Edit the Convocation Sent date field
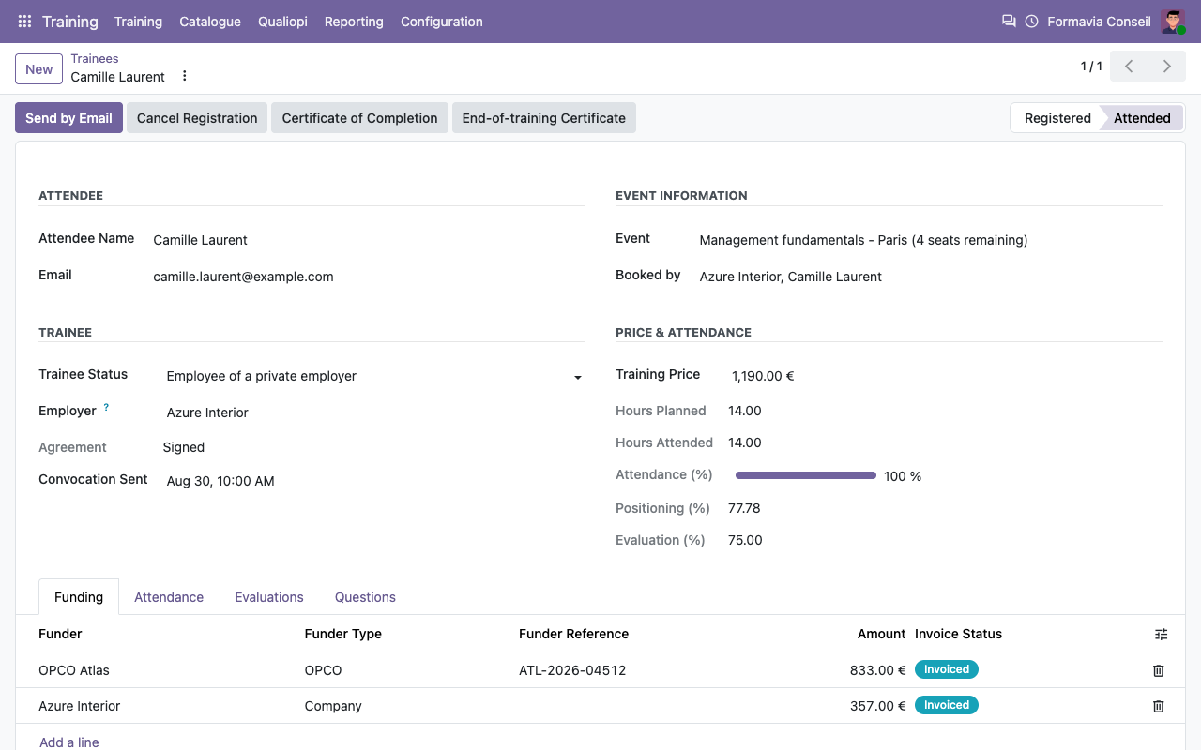1201x750 pixels. [x=374, y=481]
